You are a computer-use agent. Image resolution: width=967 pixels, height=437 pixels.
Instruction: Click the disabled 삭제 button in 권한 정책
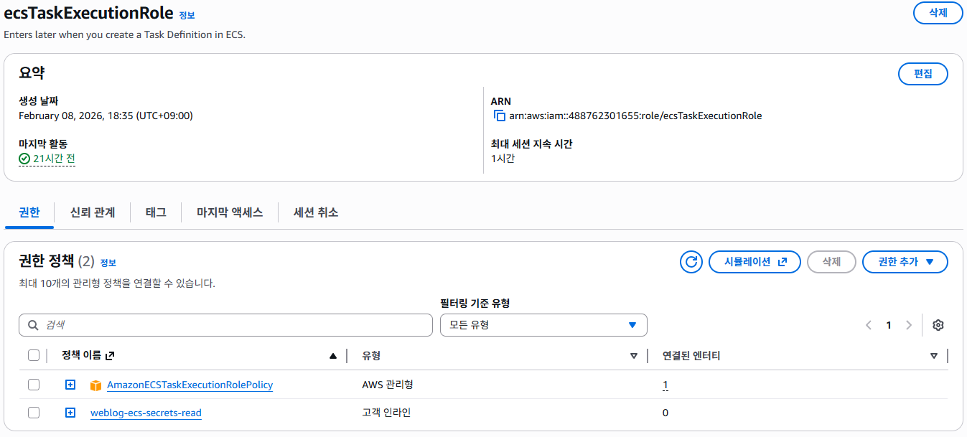coord(831,262)
